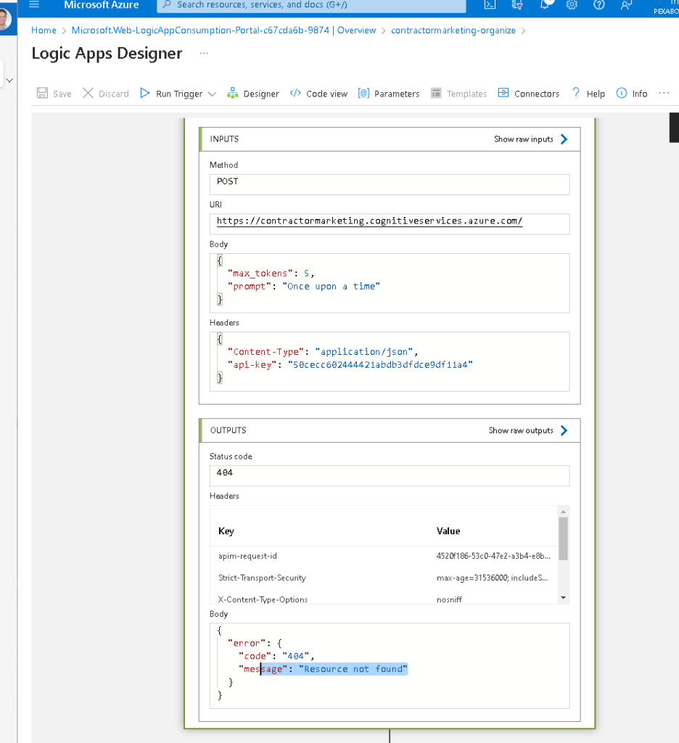Open contractormarketing-organize breadcrumb
Image resolution: width=679 pixels, height=743 pixels.
pyautogui.click(x=453, y=30)
